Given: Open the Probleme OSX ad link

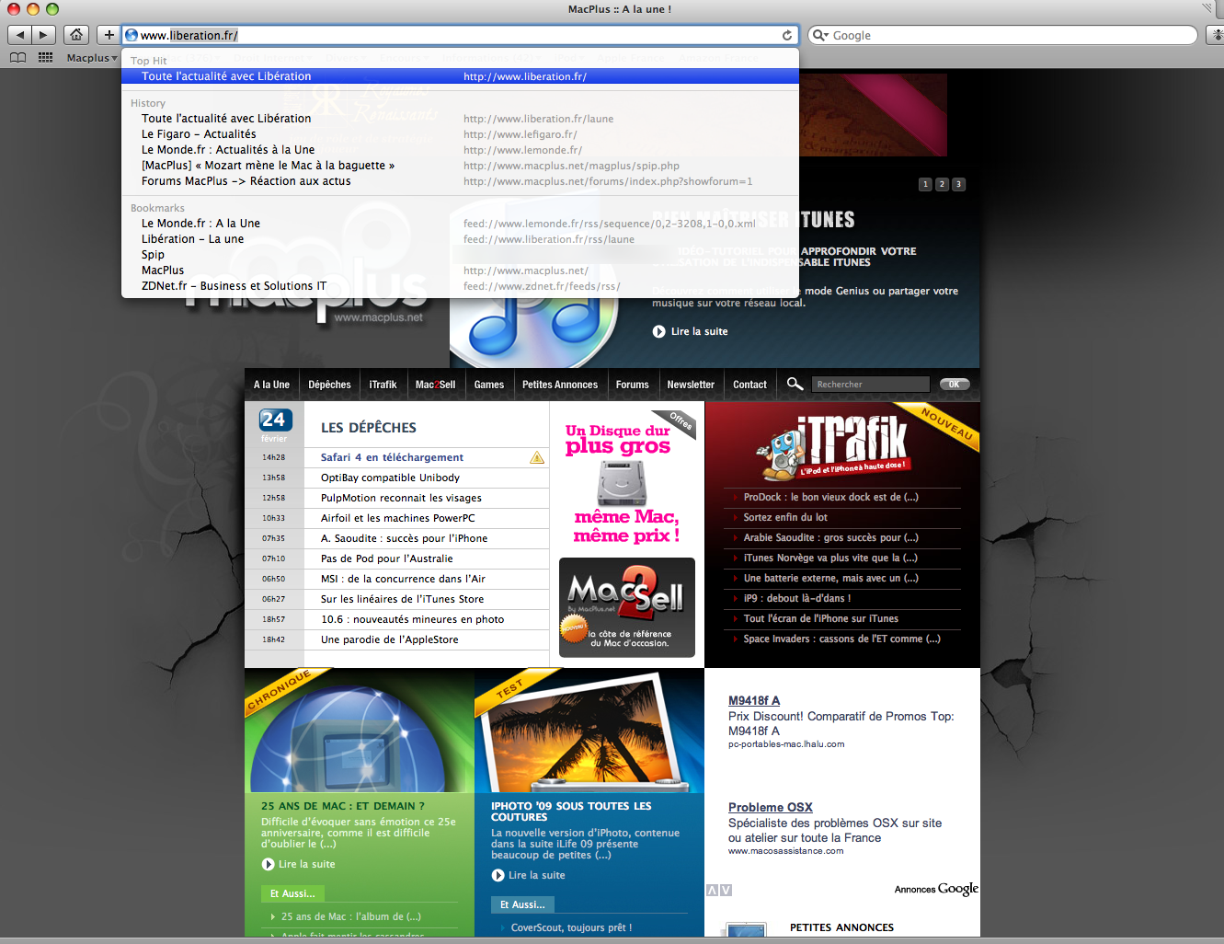Looking at the screenshot, I should pyautogui.click(x=771, y=807).
